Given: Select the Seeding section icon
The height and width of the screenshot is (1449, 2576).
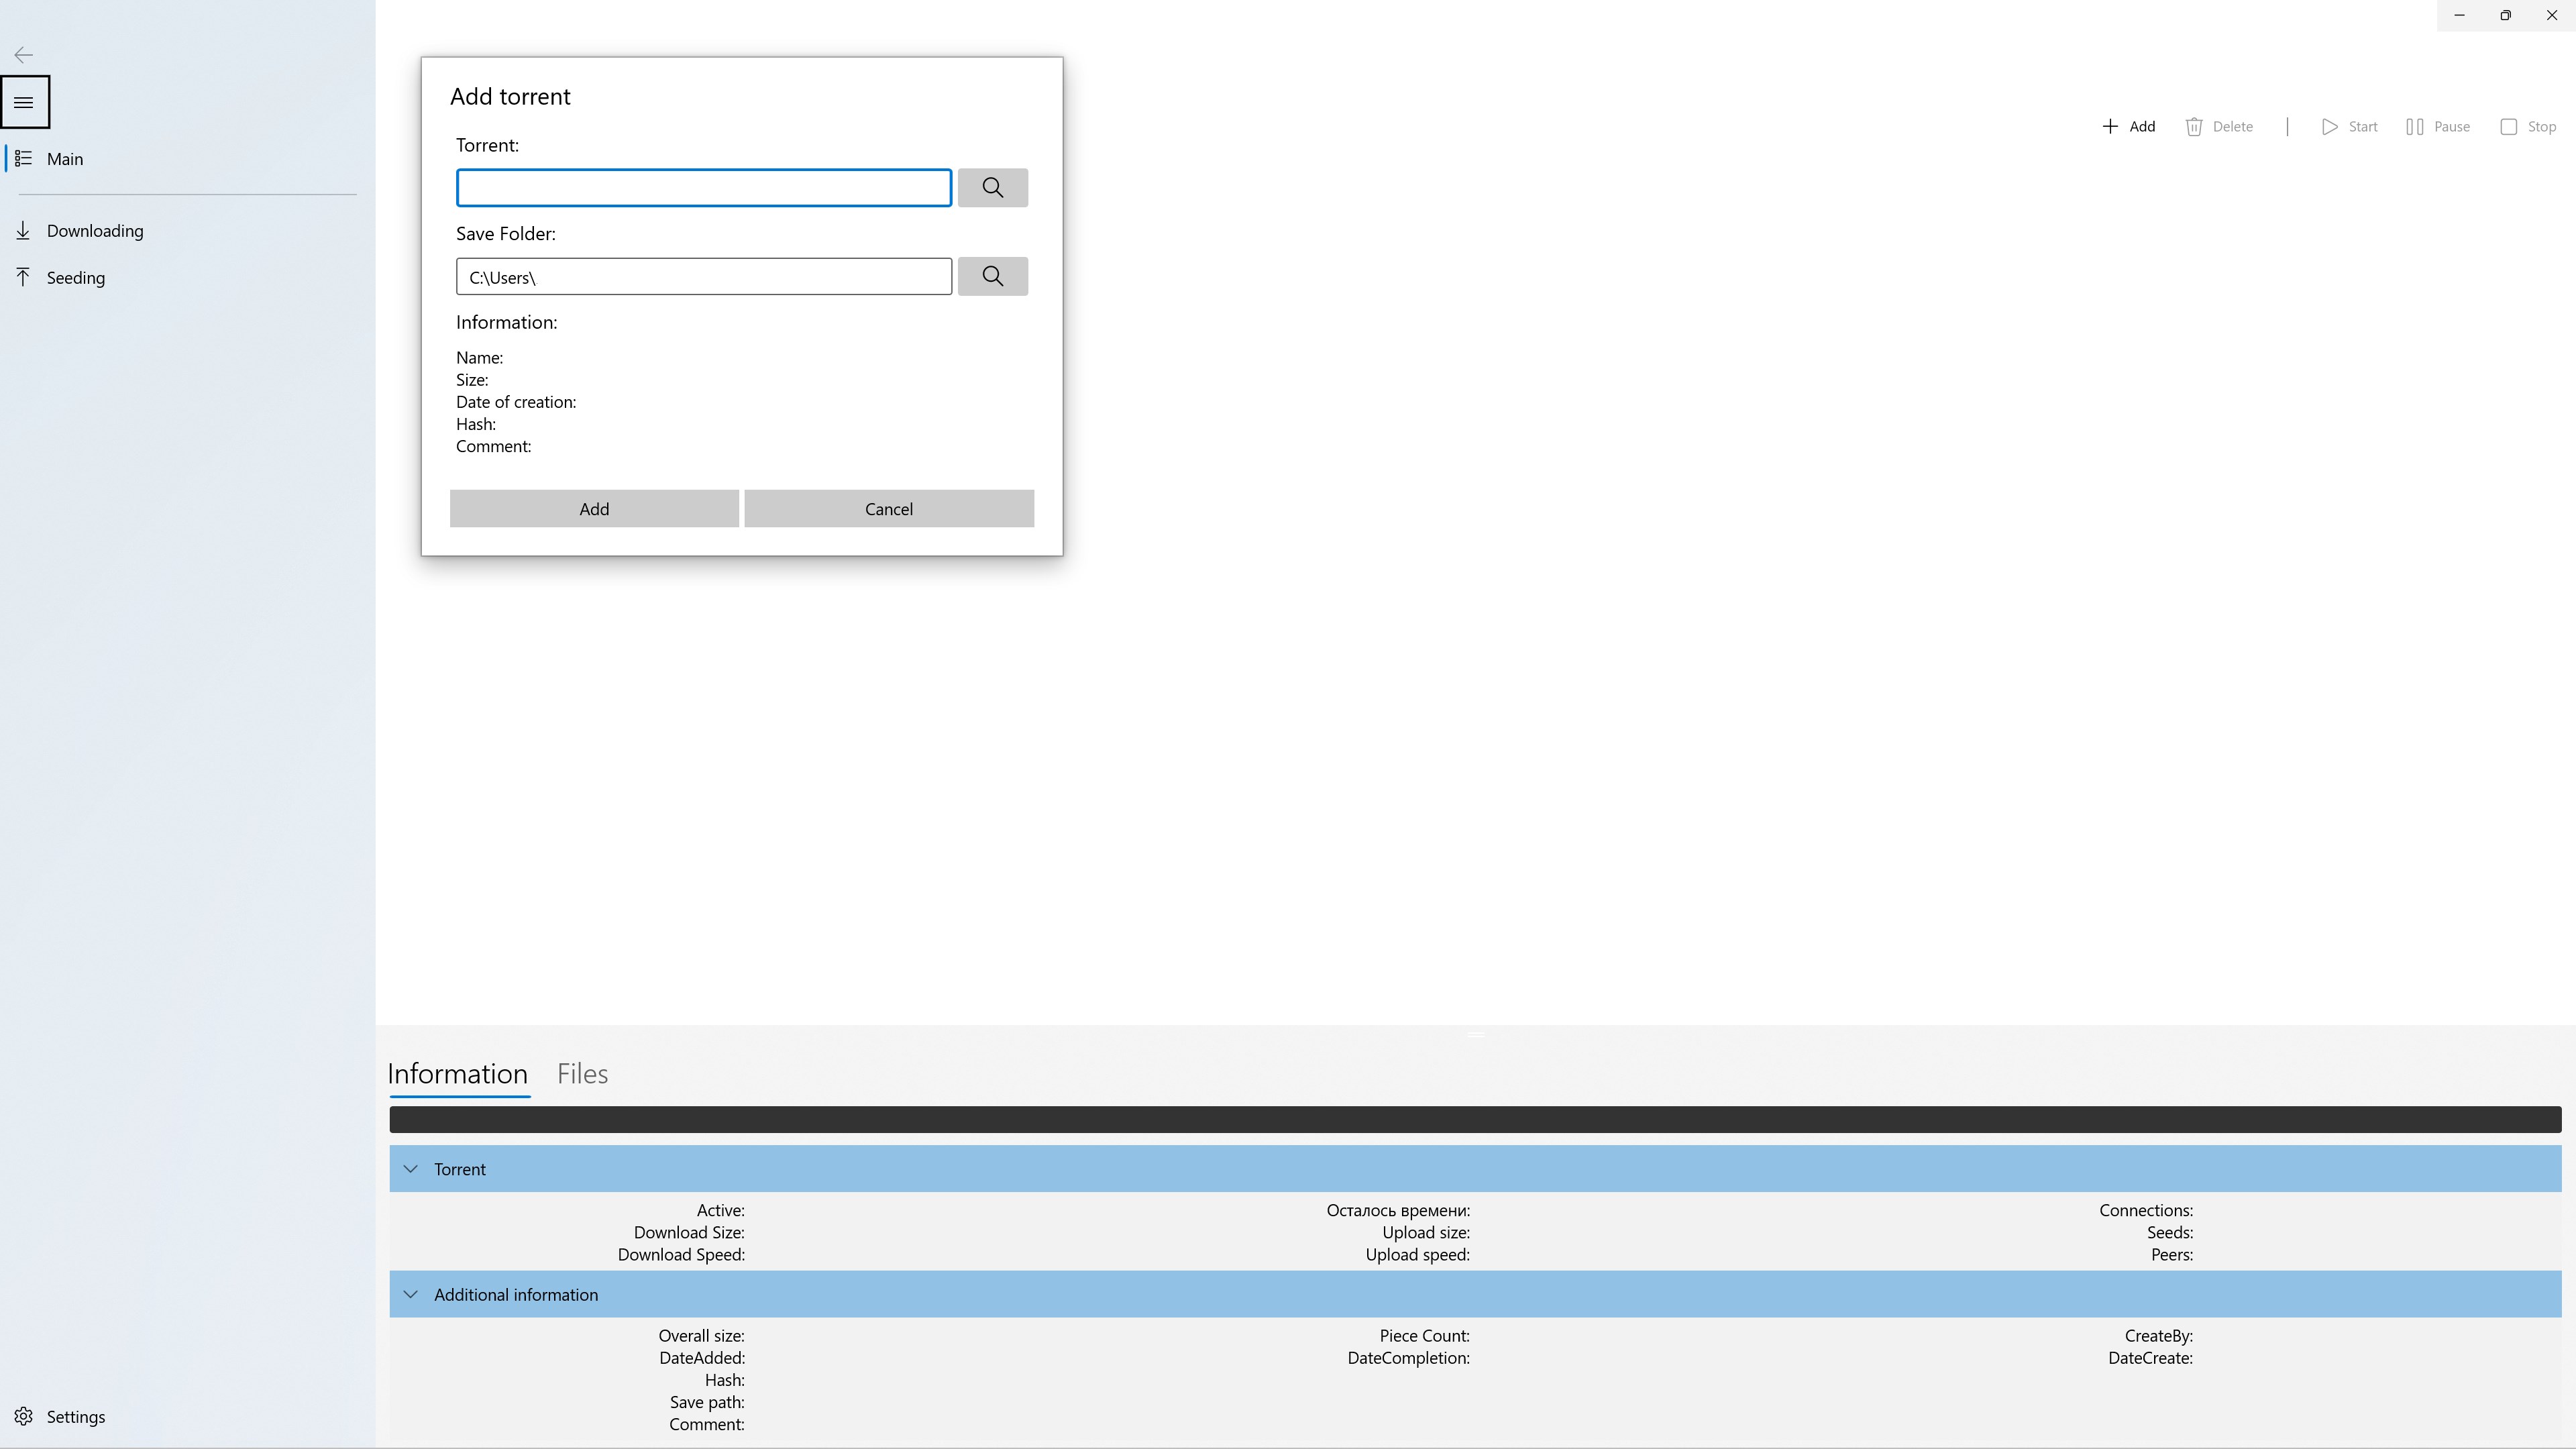Looking at the screenshot, I should point(23,277).
